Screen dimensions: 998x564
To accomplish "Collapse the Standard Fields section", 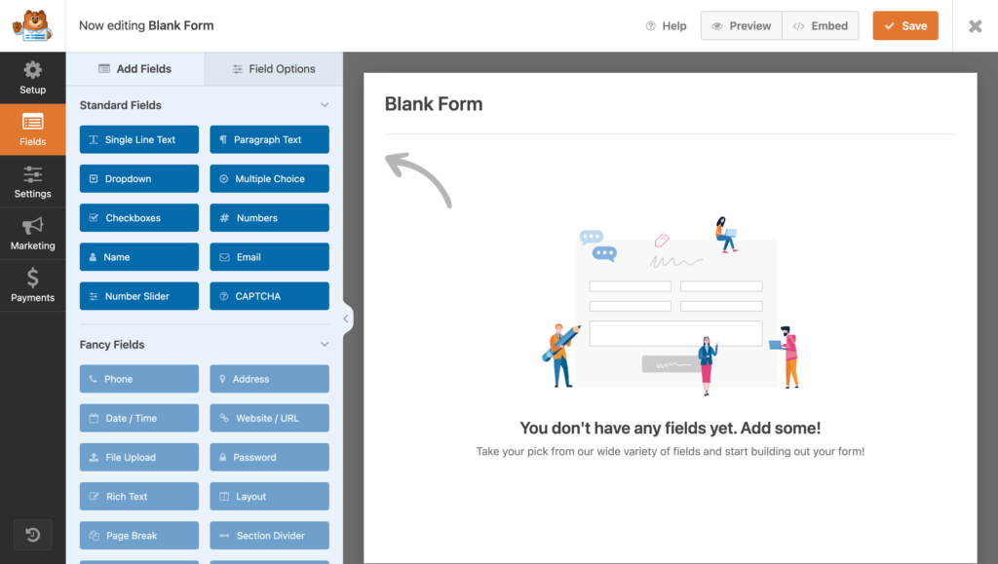I will (326, 104).
